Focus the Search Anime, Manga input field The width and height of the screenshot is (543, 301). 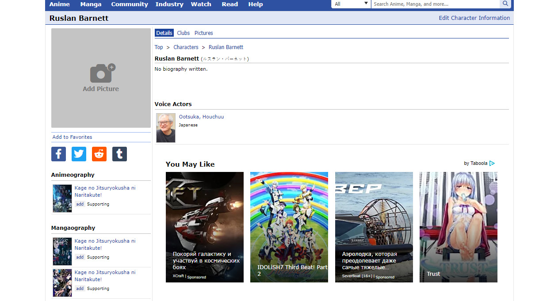[435, 4]
